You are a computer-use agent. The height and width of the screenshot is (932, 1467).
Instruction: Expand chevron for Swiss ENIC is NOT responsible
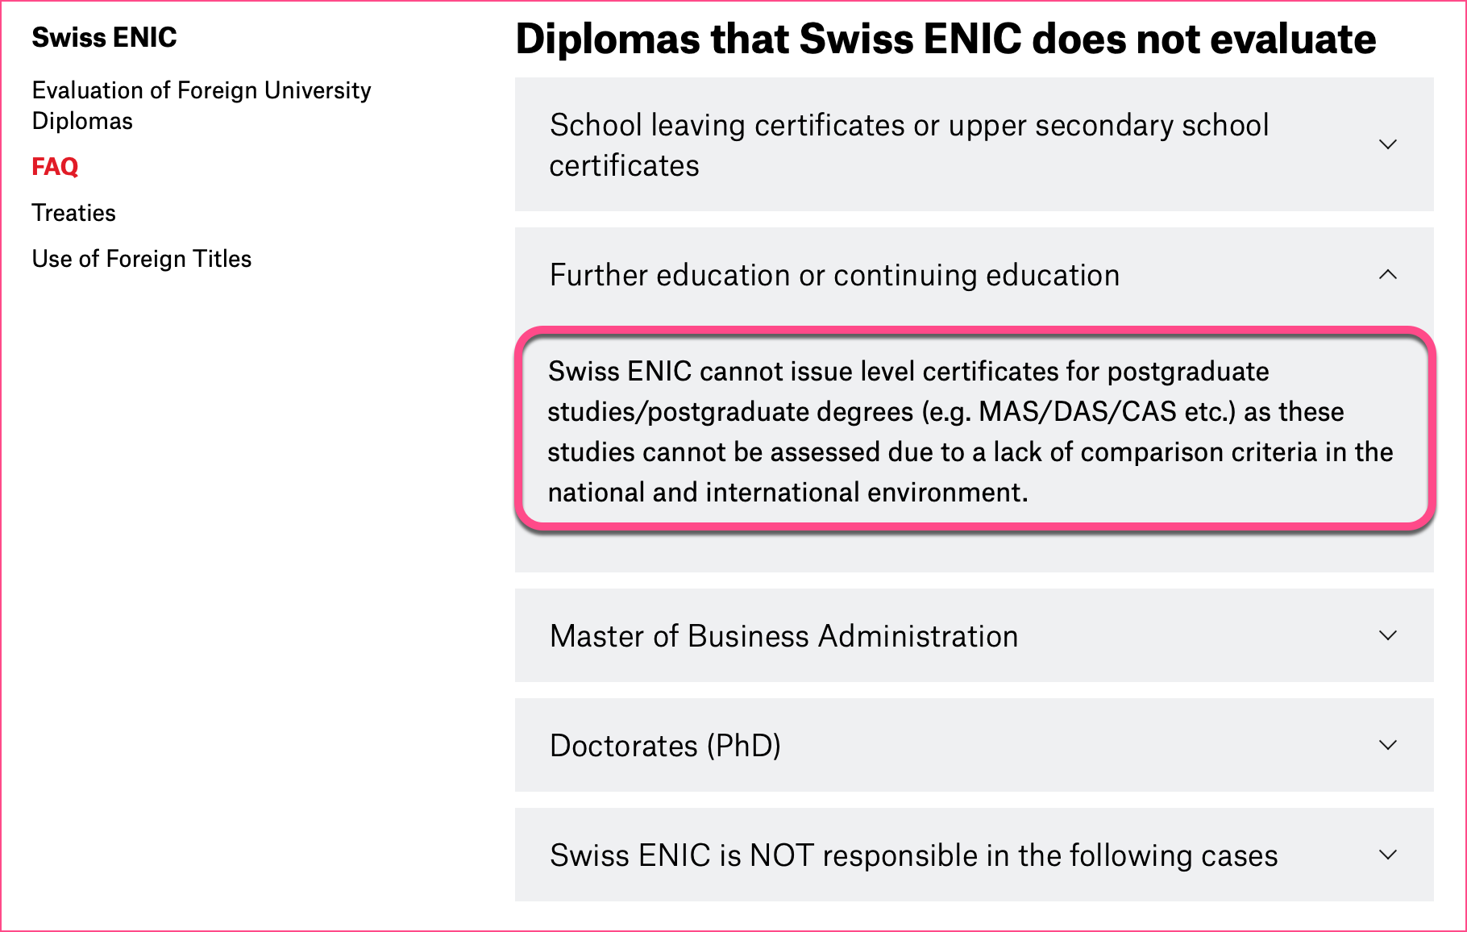pyautogui.click(x=1387, y=855)
